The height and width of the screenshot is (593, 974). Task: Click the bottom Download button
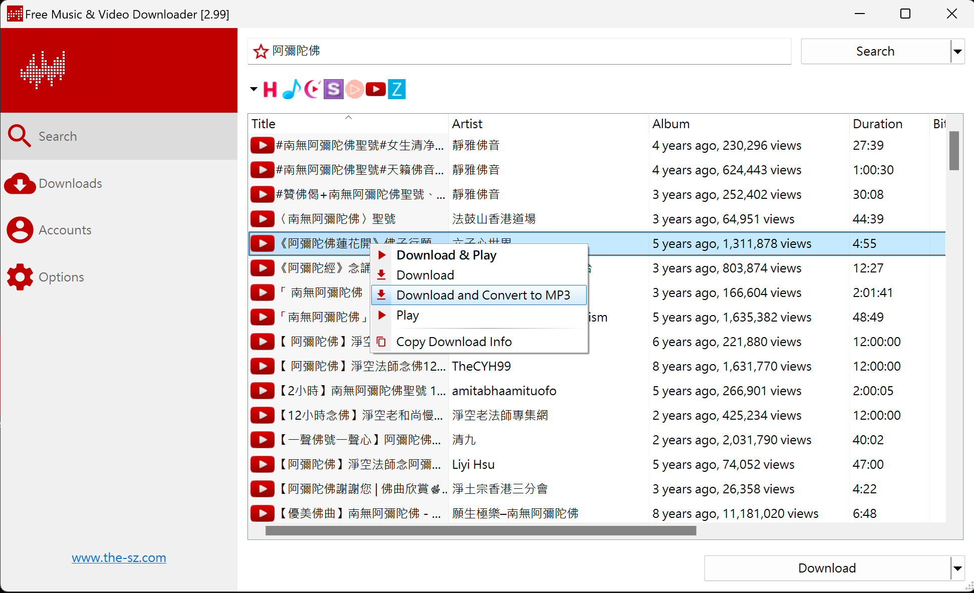[827, 568]
